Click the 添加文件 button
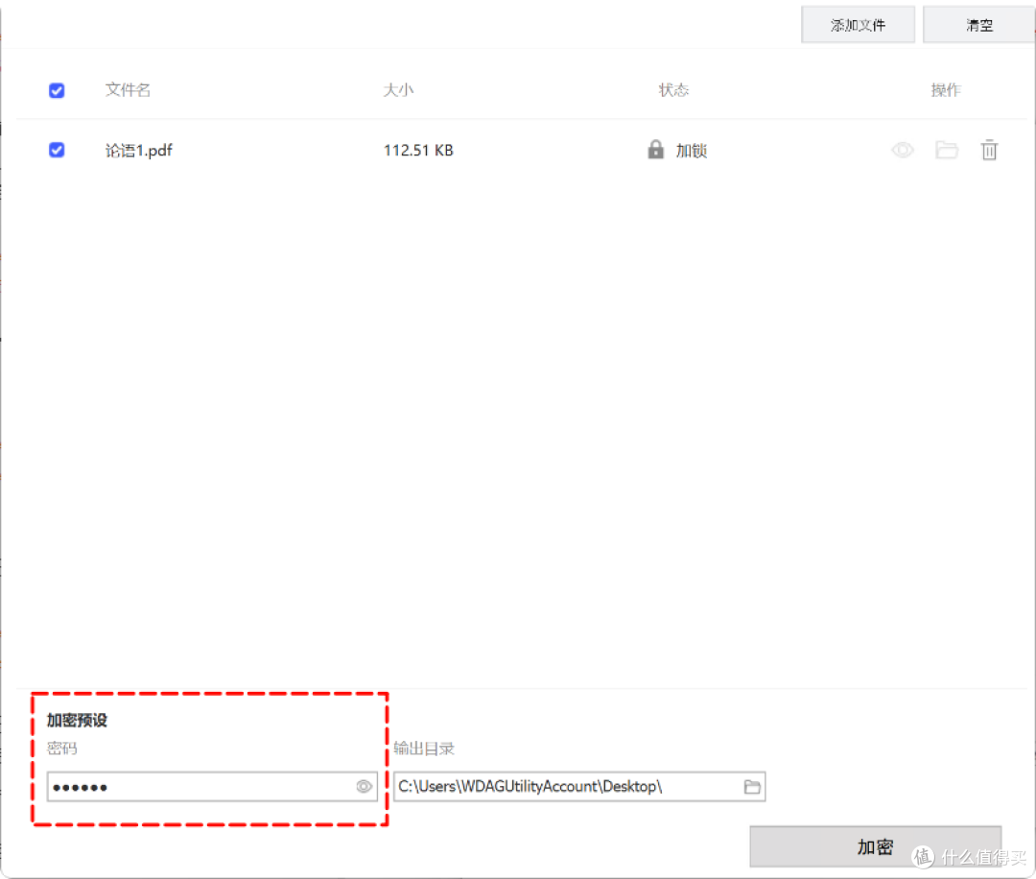Screen dimensions: 1036x879 [x=858, y=25]
